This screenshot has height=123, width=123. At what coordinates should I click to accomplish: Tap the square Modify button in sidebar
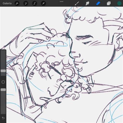(x=3, y=82)
